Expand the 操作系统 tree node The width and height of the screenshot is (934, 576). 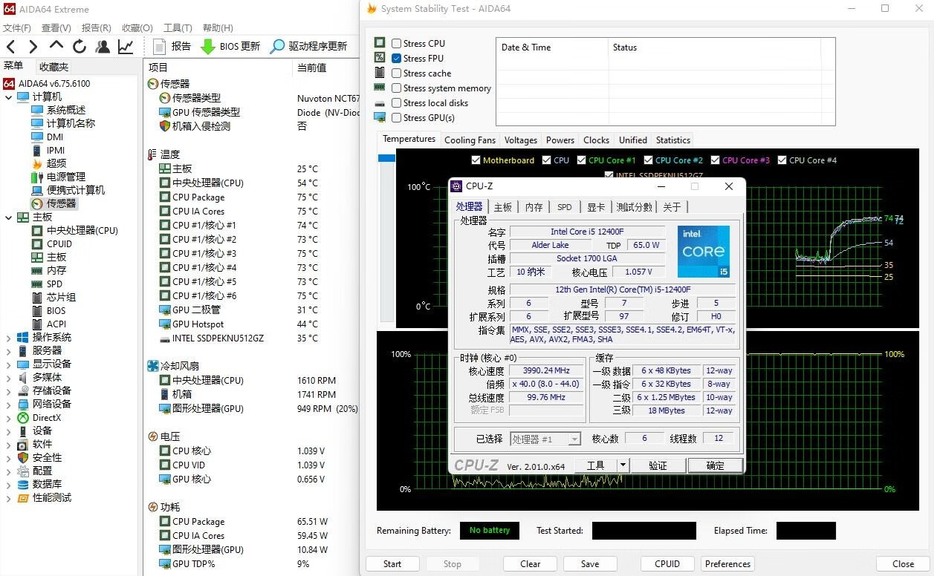pos(9,337)
